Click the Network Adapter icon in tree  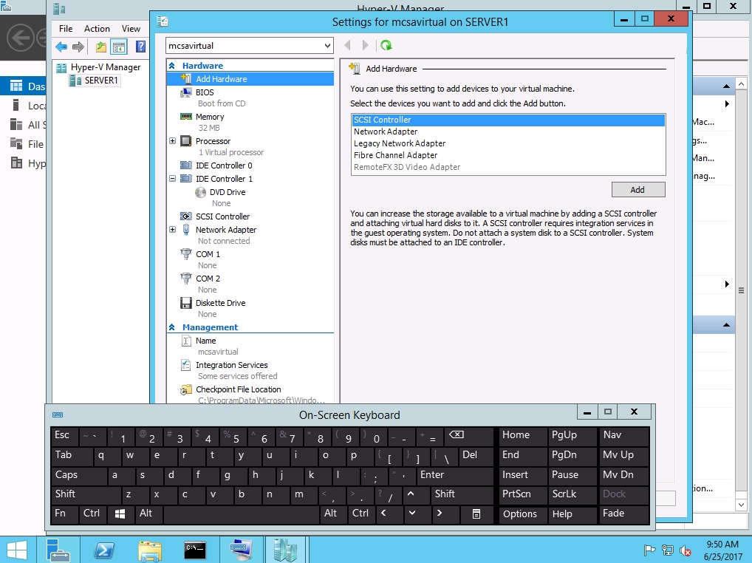coord(185,230)
